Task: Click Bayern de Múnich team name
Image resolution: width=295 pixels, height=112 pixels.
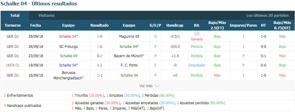Action: [x=129, y=56]
